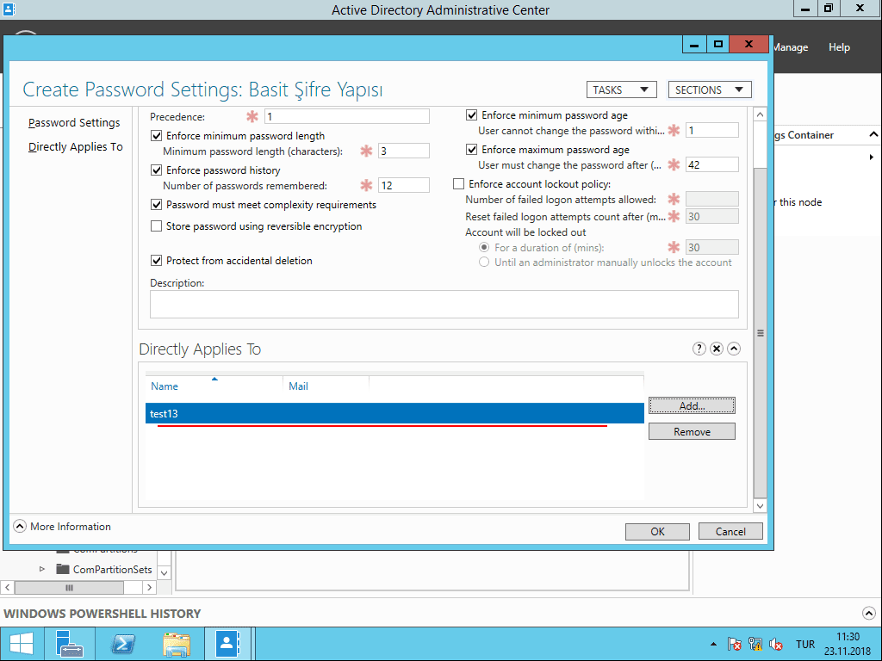Go to Password Settings section
Screen dimensions: 882x661
click(x=74, y=122)
